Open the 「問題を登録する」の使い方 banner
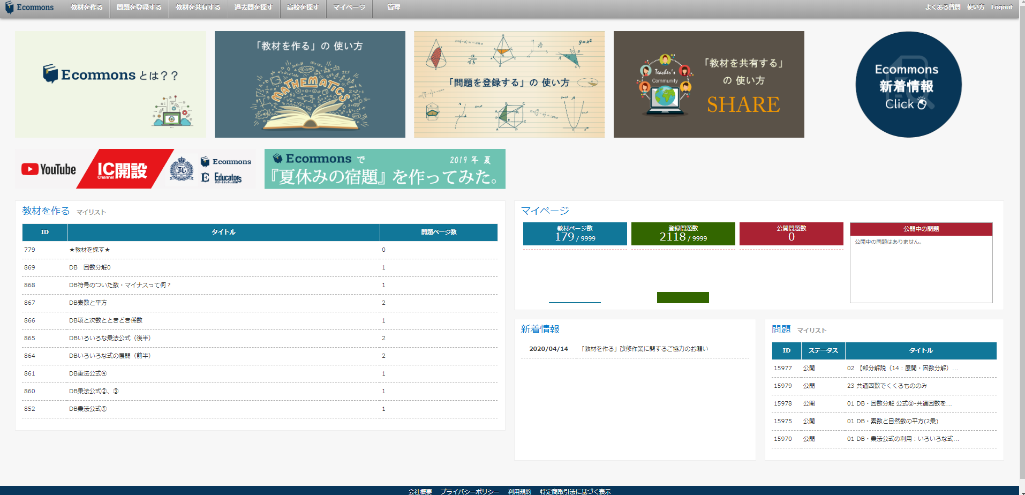This screenshot has height=495, width=1025. [509, 84]
